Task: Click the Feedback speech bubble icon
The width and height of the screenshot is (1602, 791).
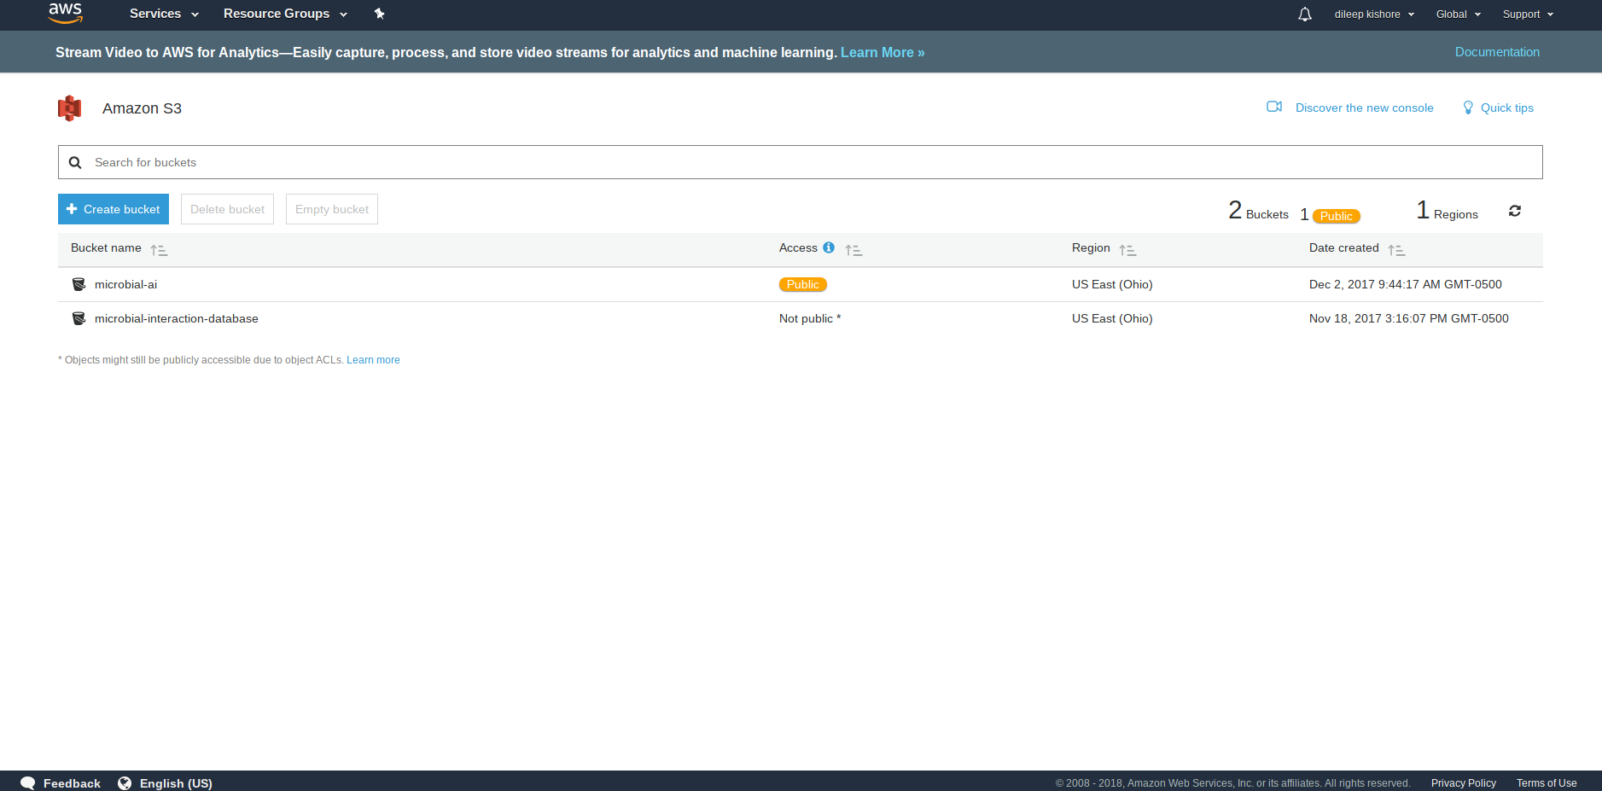Action: [28, 783]
